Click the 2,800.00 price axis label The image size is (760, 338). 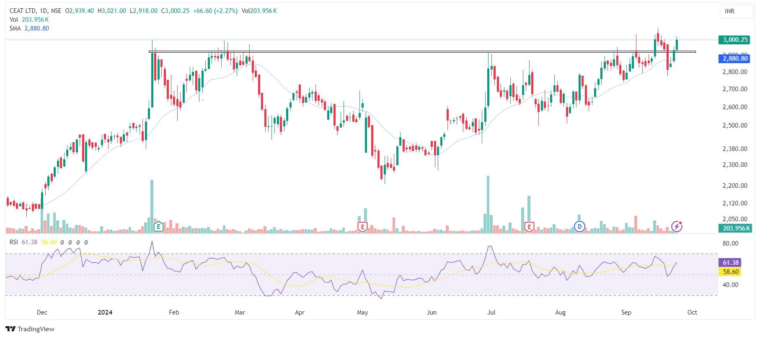click(x=734, y=72)
